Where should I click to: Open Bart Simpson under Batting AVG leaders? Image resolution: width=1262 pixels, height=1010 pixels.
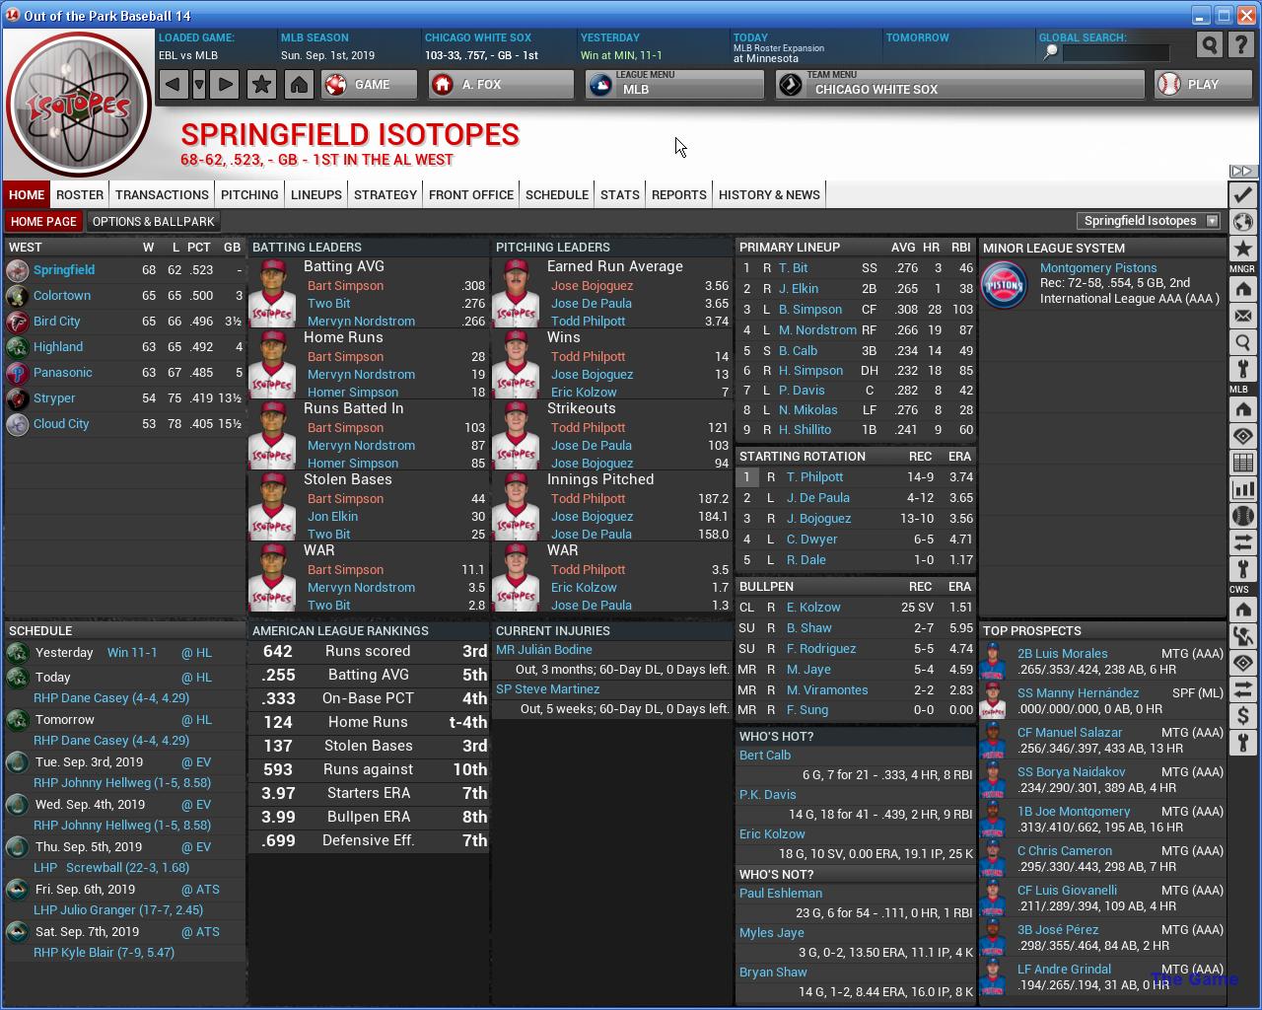click(x=345, y=285)
